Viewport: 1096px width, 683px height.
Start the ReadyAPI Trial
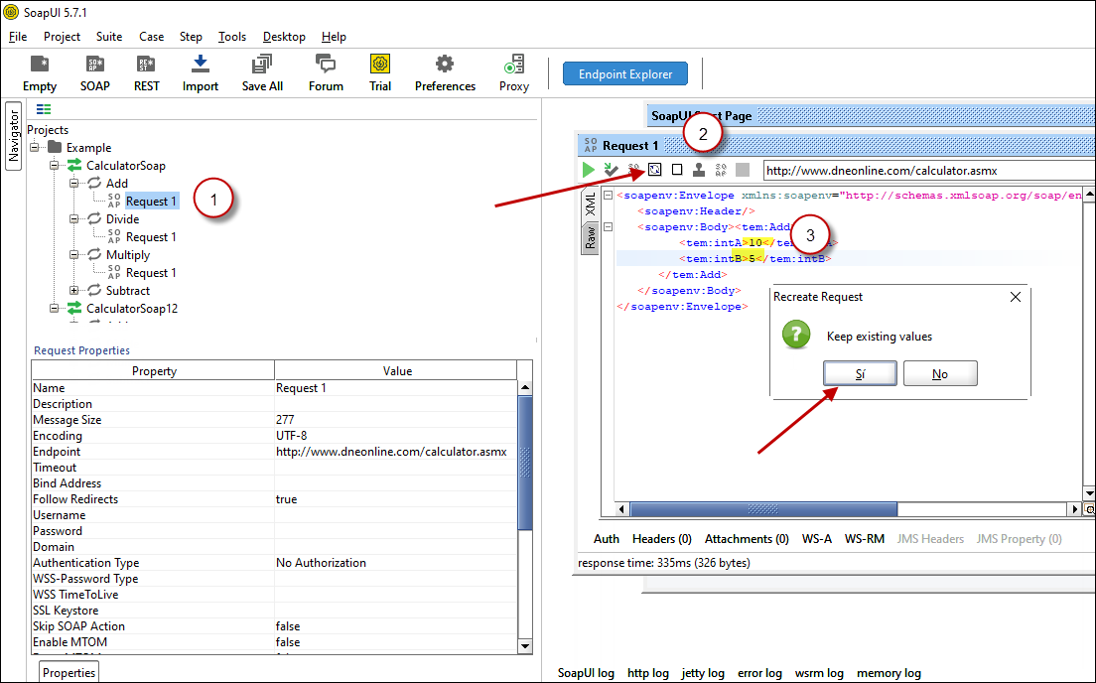(380, 72)
